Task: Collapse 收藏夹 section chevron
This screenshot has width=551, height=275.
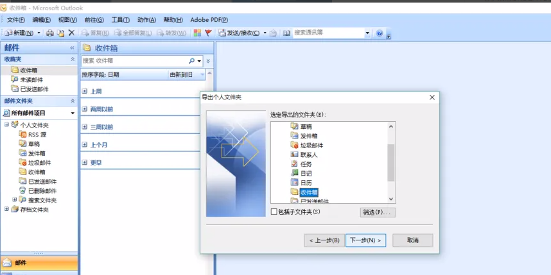Action: coord(73,59)
